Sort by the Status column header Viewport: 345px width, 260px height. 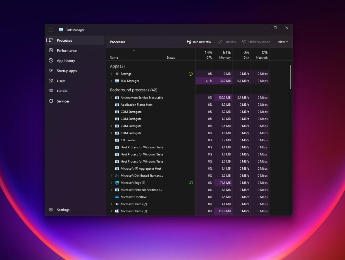pyautogui.click(x=180, y=54)
